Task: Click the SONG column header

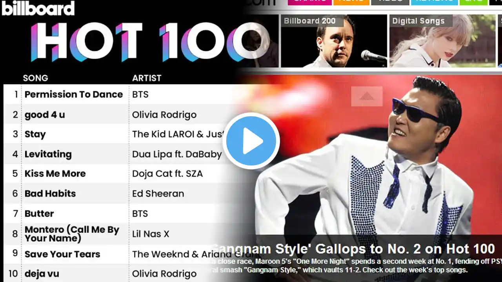Action: tap(35, 78)
